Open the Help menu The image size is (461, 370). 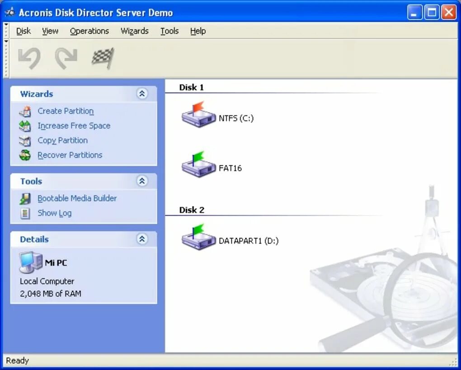(198, 31)
